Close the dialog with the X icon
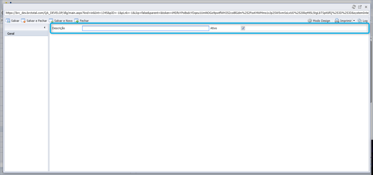 366,7
